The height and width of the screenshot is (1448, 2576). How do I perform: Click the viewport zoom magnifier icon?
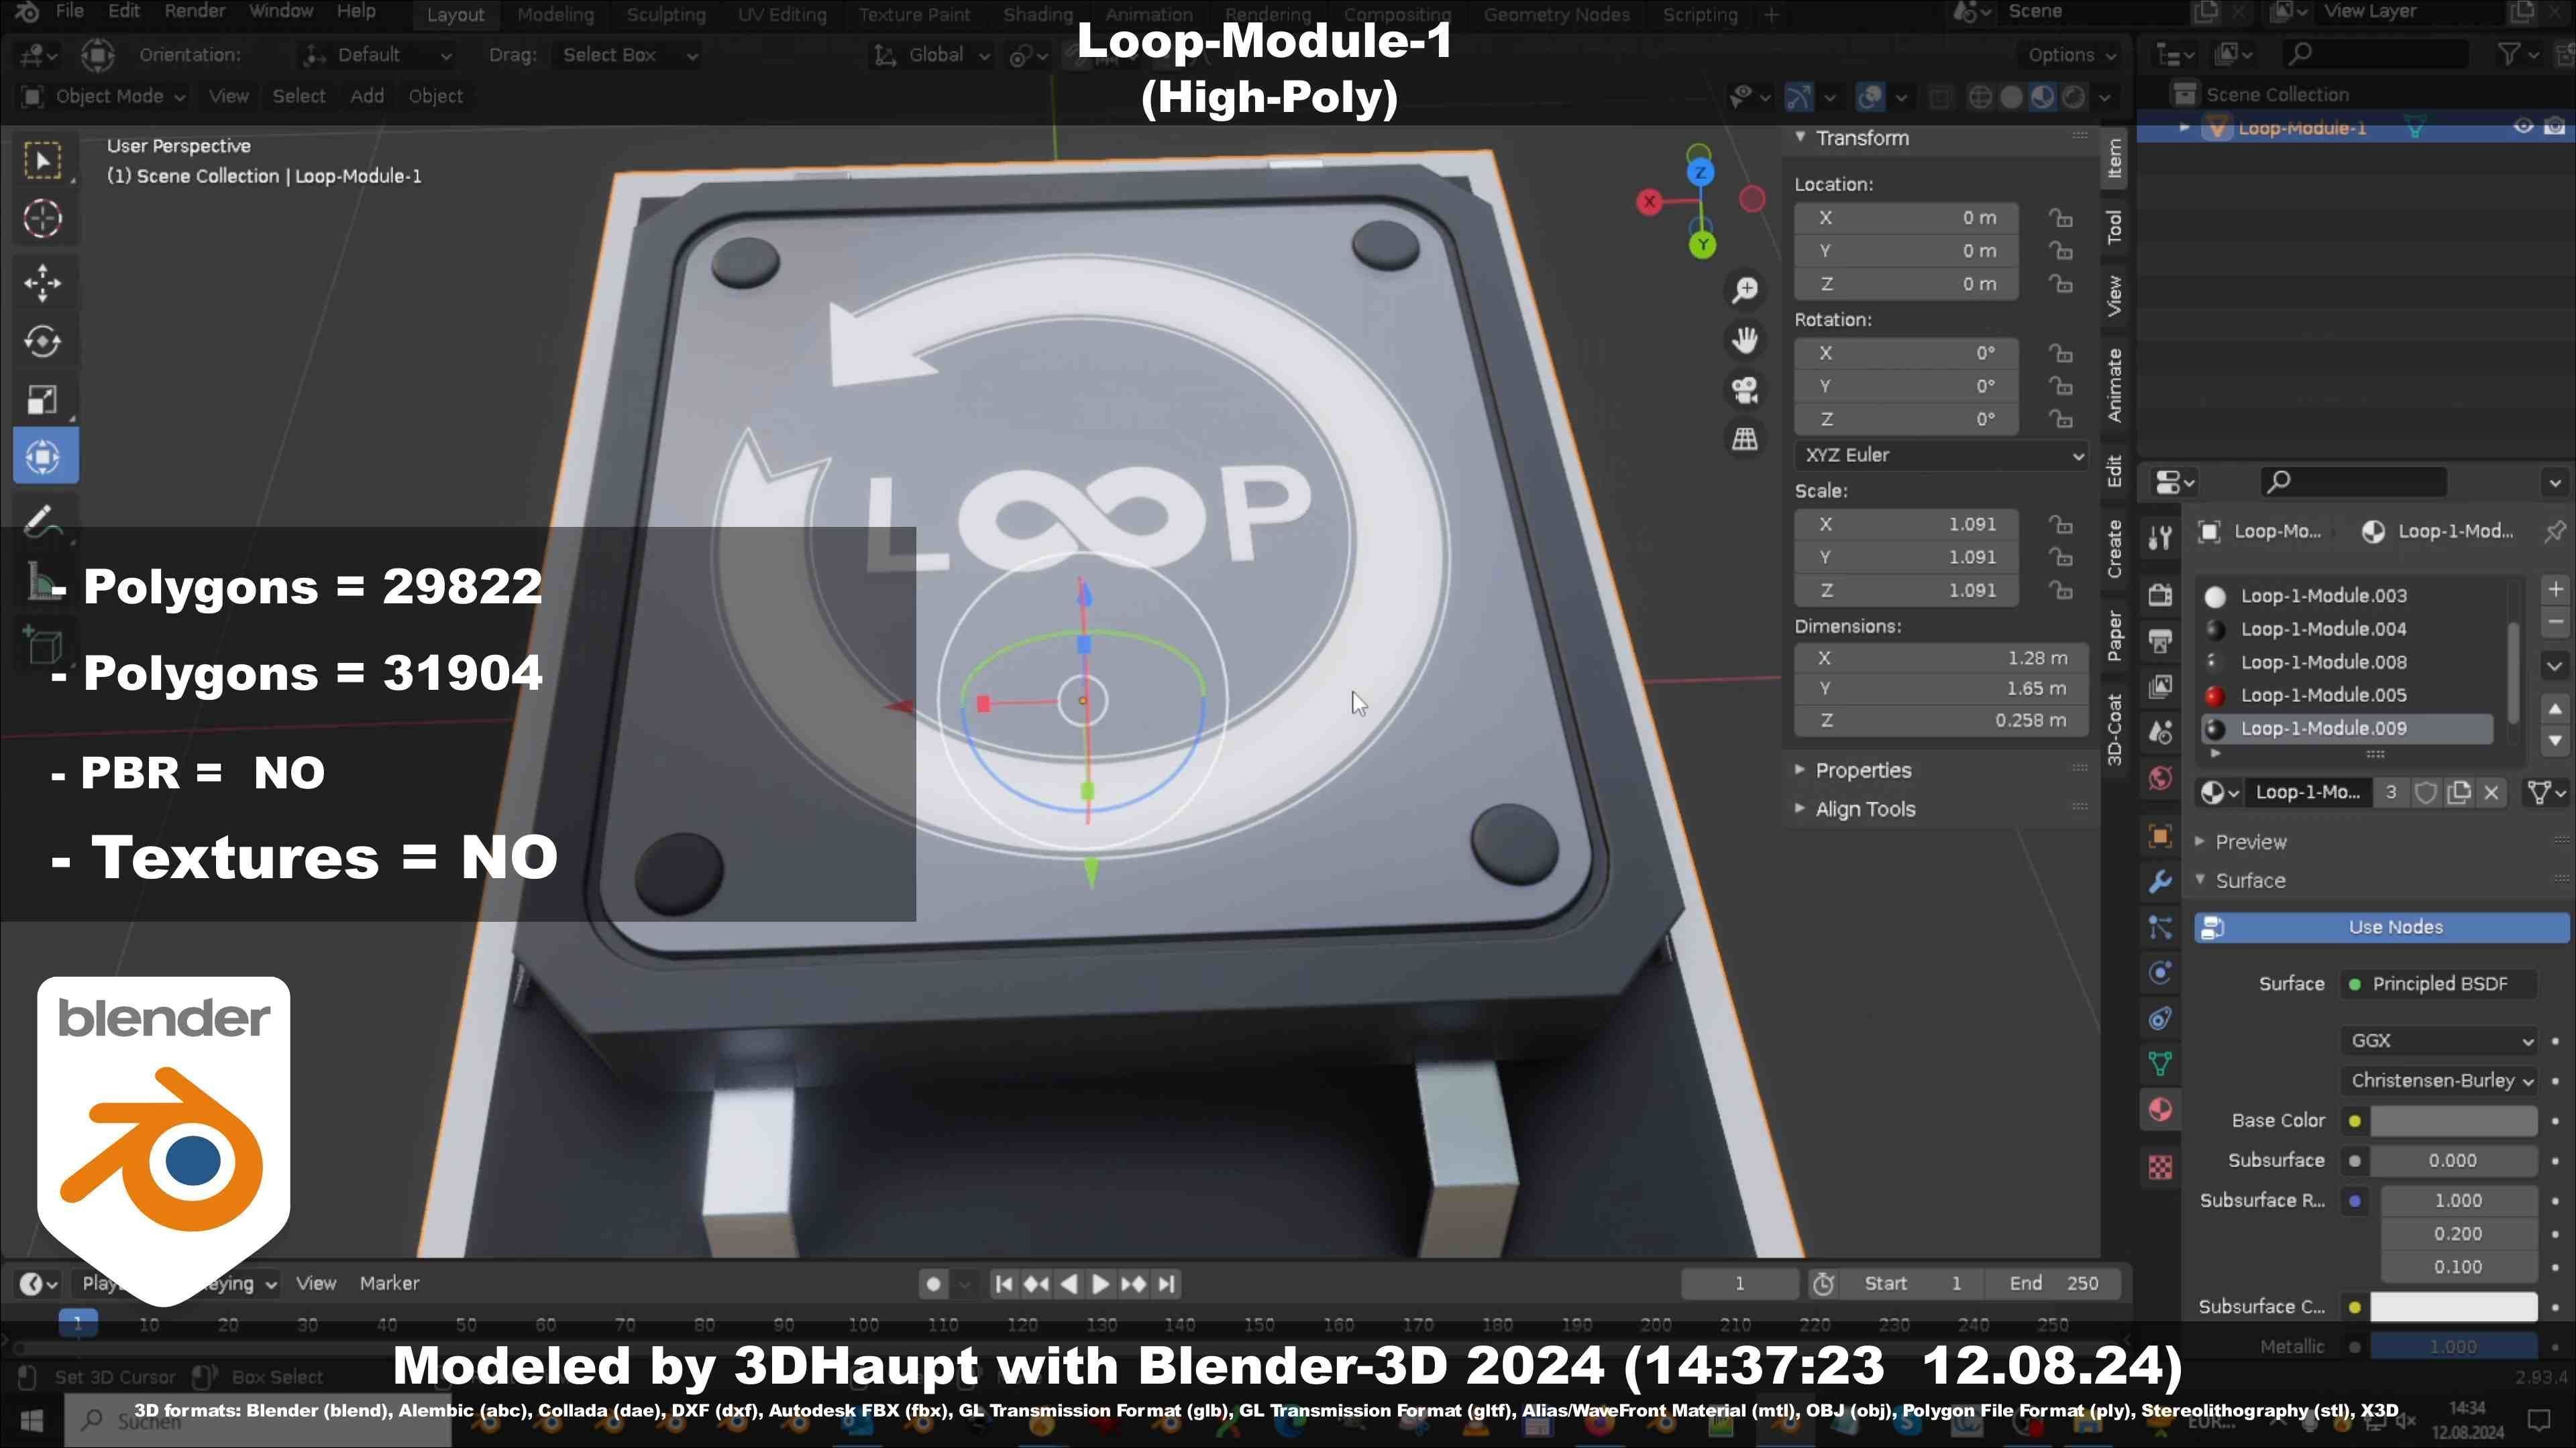point(1745,290)
